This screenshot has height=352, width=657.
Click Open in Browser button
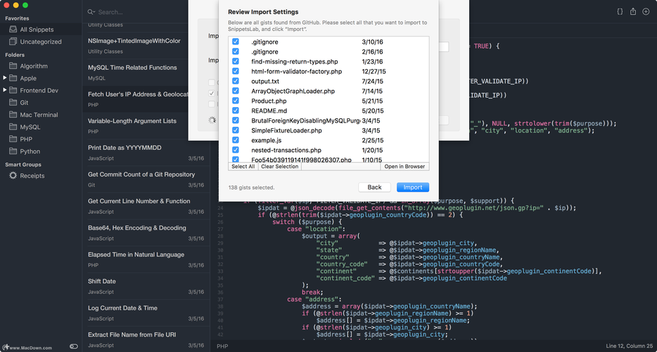[404, 167]
